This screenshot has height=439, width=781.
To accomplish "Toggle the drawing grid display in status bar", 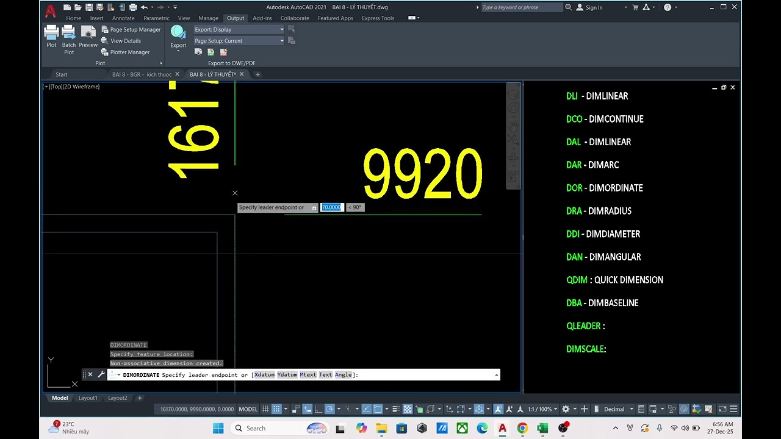I will click(x=265, y=409).
